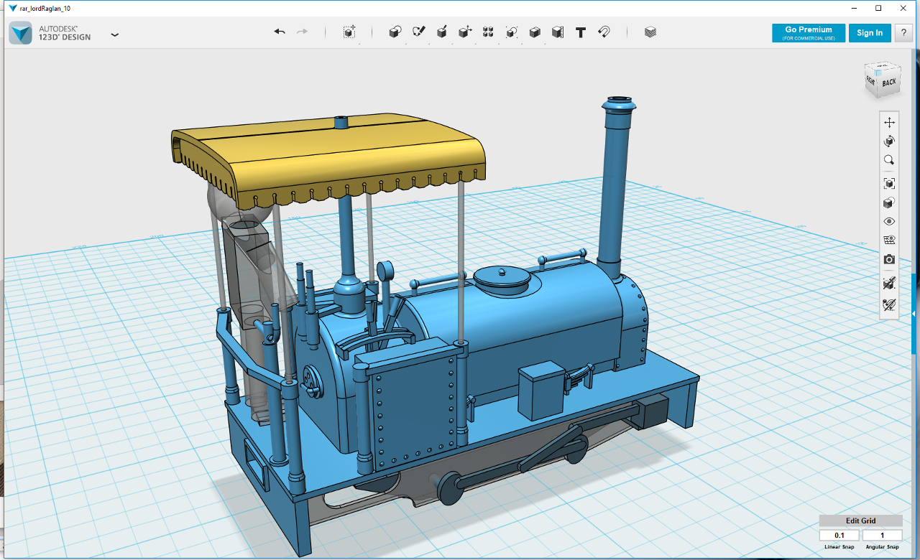The width and height of the screenshot is (920, 560).
Task: Click the Fit view icon in the navigation bar
Action: click(889, 183)
